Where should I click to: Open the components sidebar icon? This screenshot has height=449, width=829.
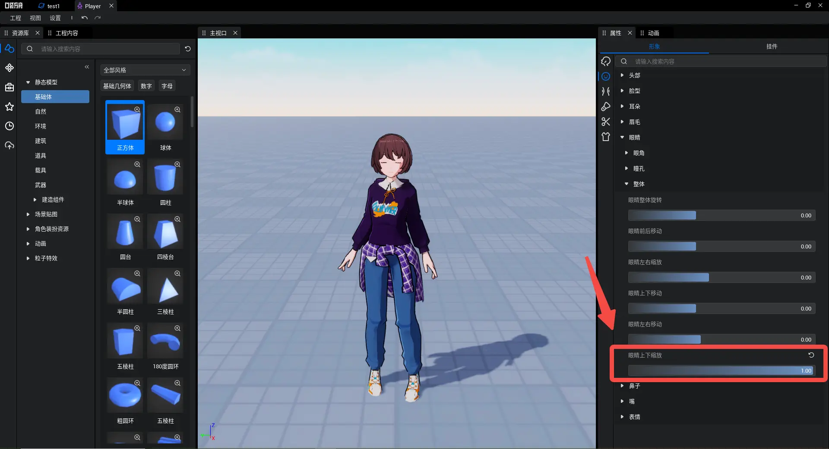click(x=9, y=68)
